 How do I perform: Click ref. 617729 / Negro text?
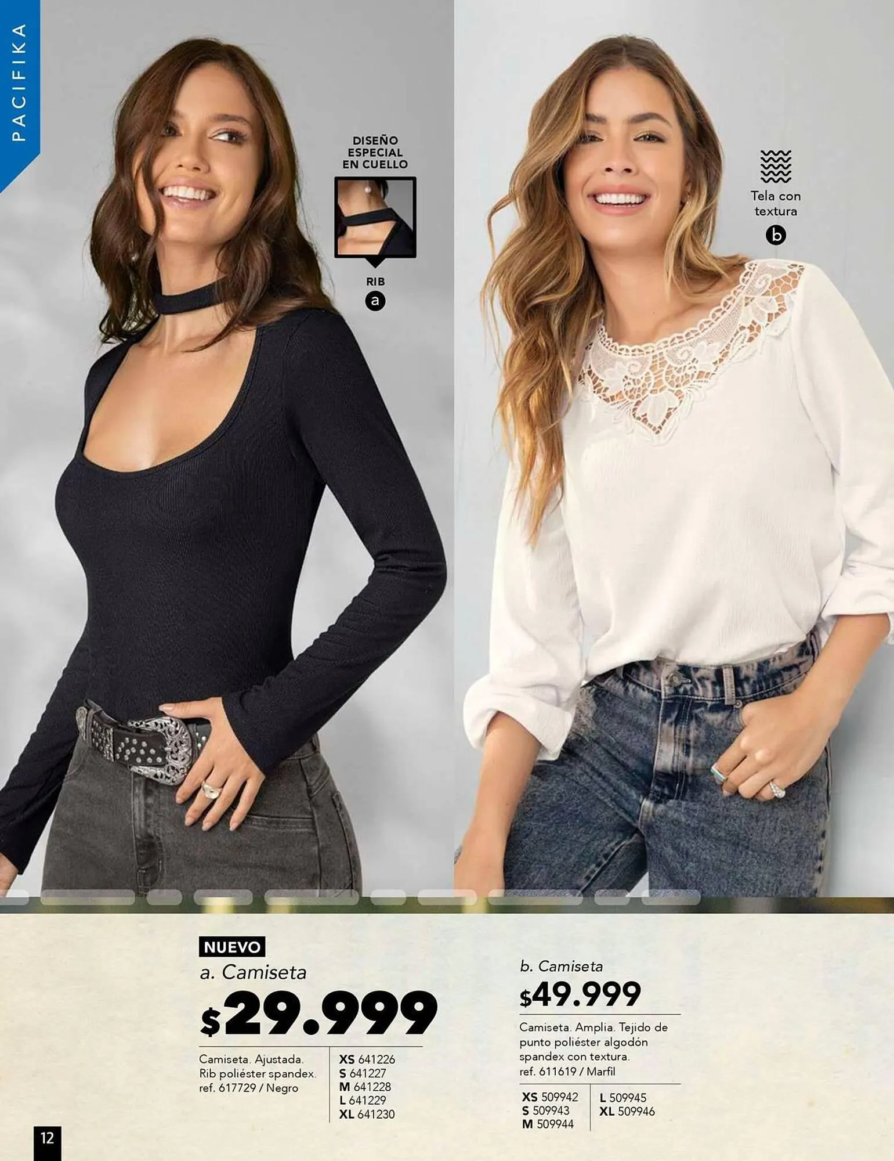[248, 1088]
